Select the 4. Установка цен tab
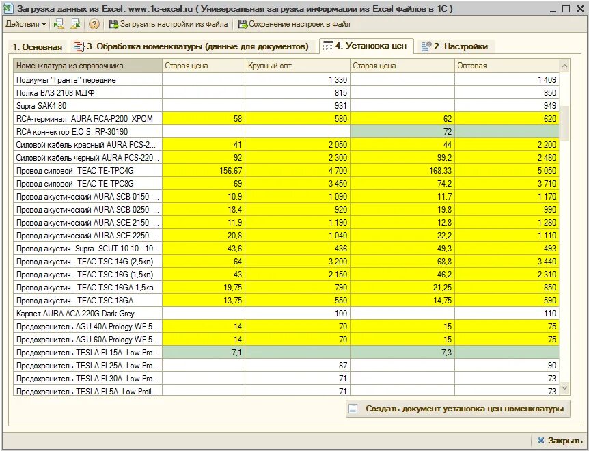589x451 pixels. coord(366,46)
